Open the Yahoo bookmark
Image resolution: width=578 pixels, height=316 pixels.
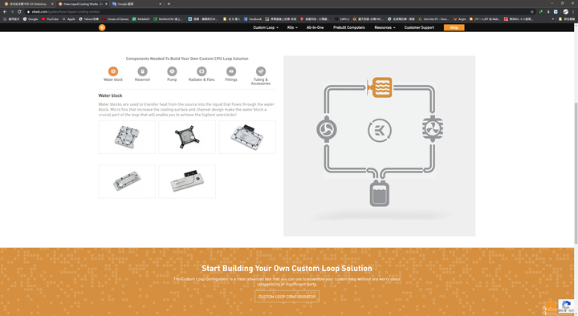(x=88, y=18)
